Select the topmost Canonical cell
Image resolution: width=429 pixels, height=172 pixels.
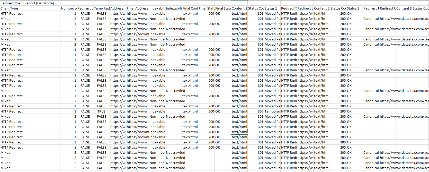(x=371, y=19)
